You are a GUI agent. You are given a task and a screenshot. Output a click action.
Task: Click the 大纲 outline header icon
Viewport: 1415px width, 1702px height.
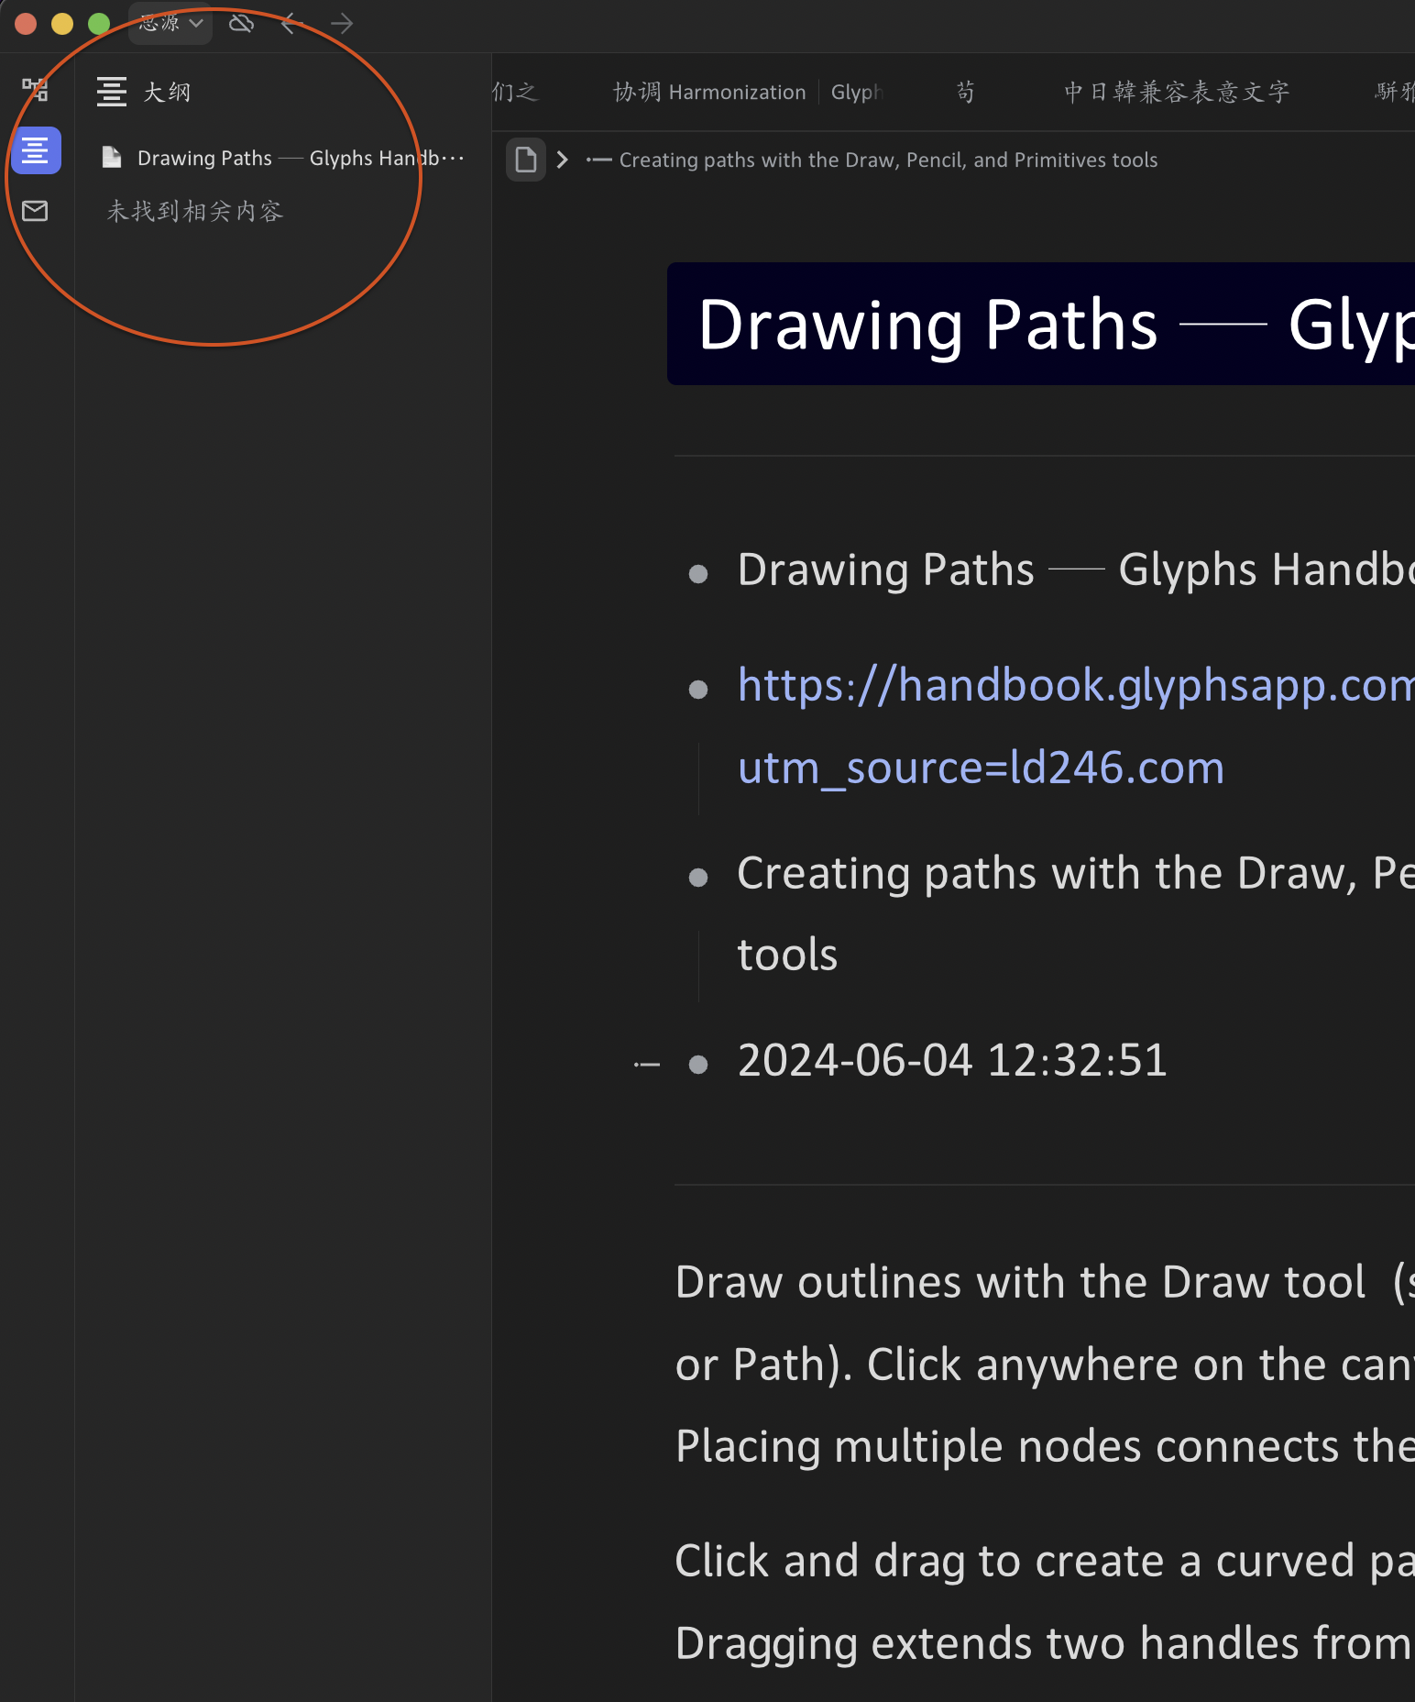112,92
